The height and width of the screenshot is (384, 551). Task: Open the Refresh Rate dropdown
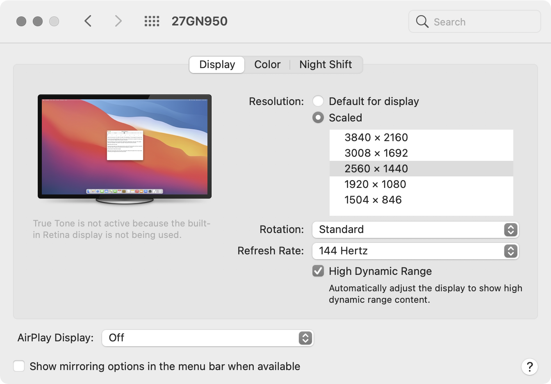(x=416, y=251)
